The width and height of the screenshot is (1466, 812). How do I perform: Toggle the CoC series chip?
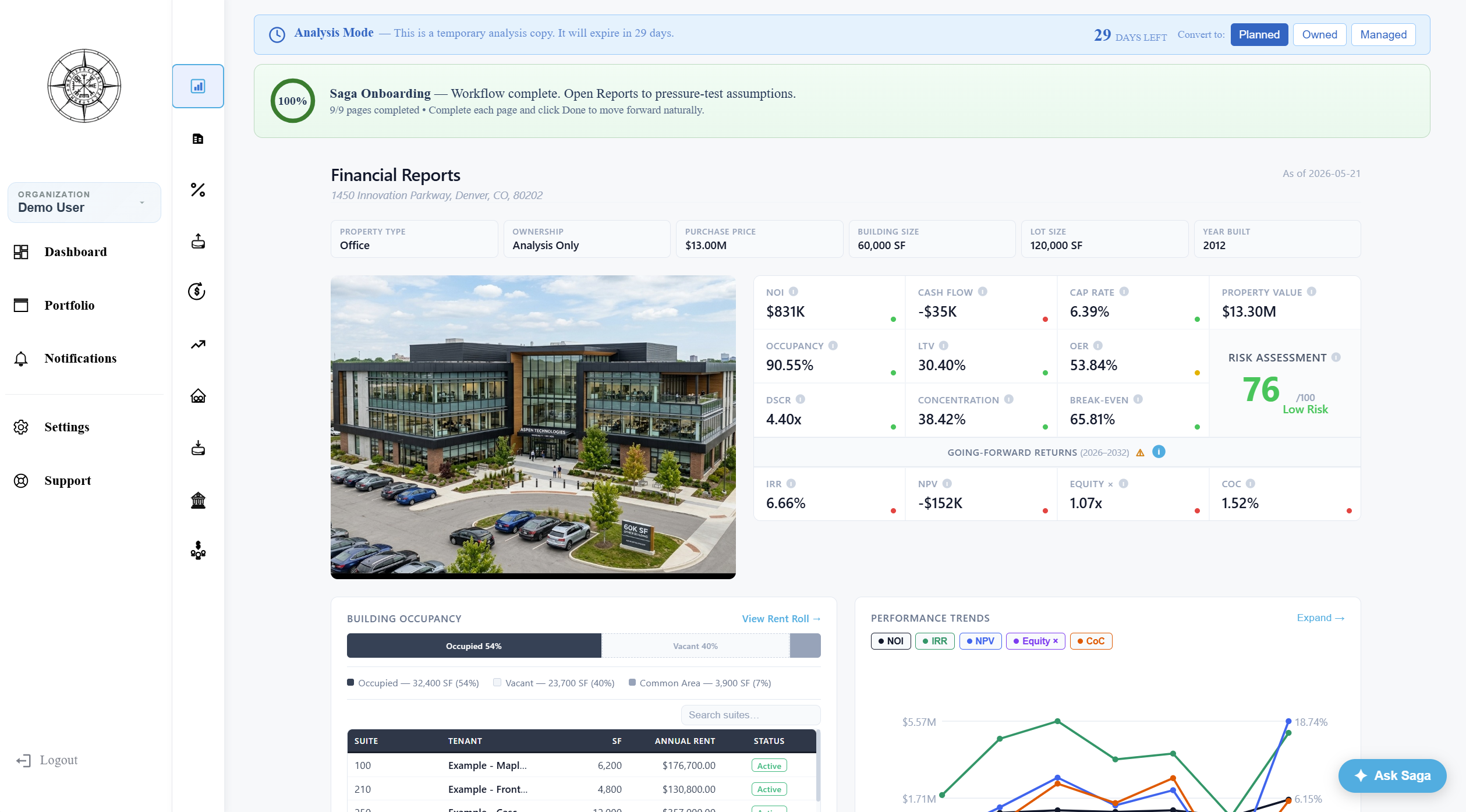1090,641
